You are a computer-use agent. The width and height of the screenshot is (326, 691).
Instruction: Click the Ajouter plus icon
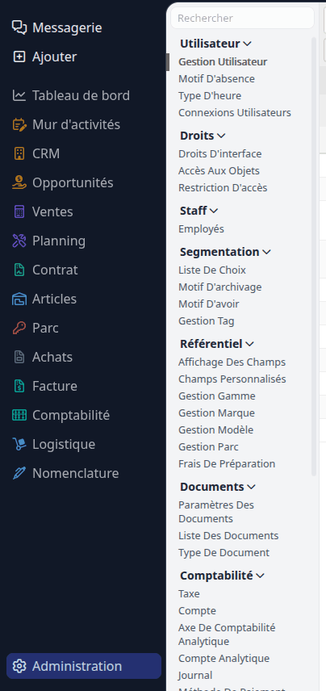click(19, 57)
